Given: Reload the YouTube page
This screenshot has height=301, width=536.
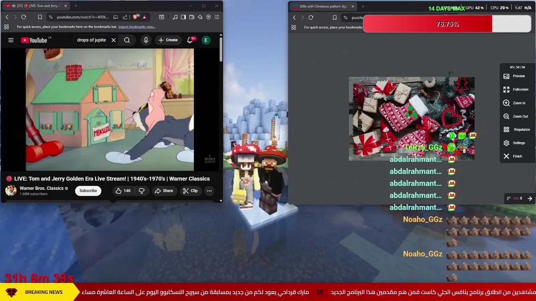Looking at the screenshot, I should pyautogui.click(x=24, y=17).
